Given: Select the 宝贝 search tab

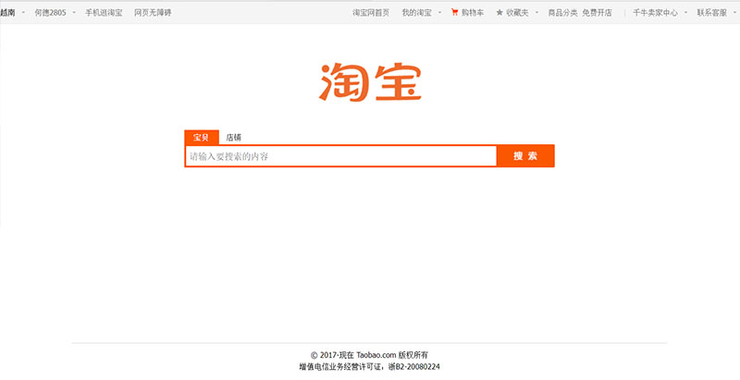Looking at the screenshot, I should 202,137.
